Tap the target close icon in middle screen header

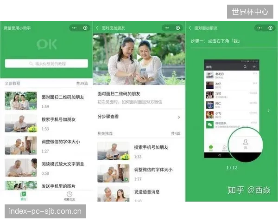point(178,28)
